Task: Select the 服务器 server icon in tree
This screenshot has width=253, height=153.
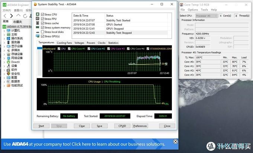Action: point(9,42)
